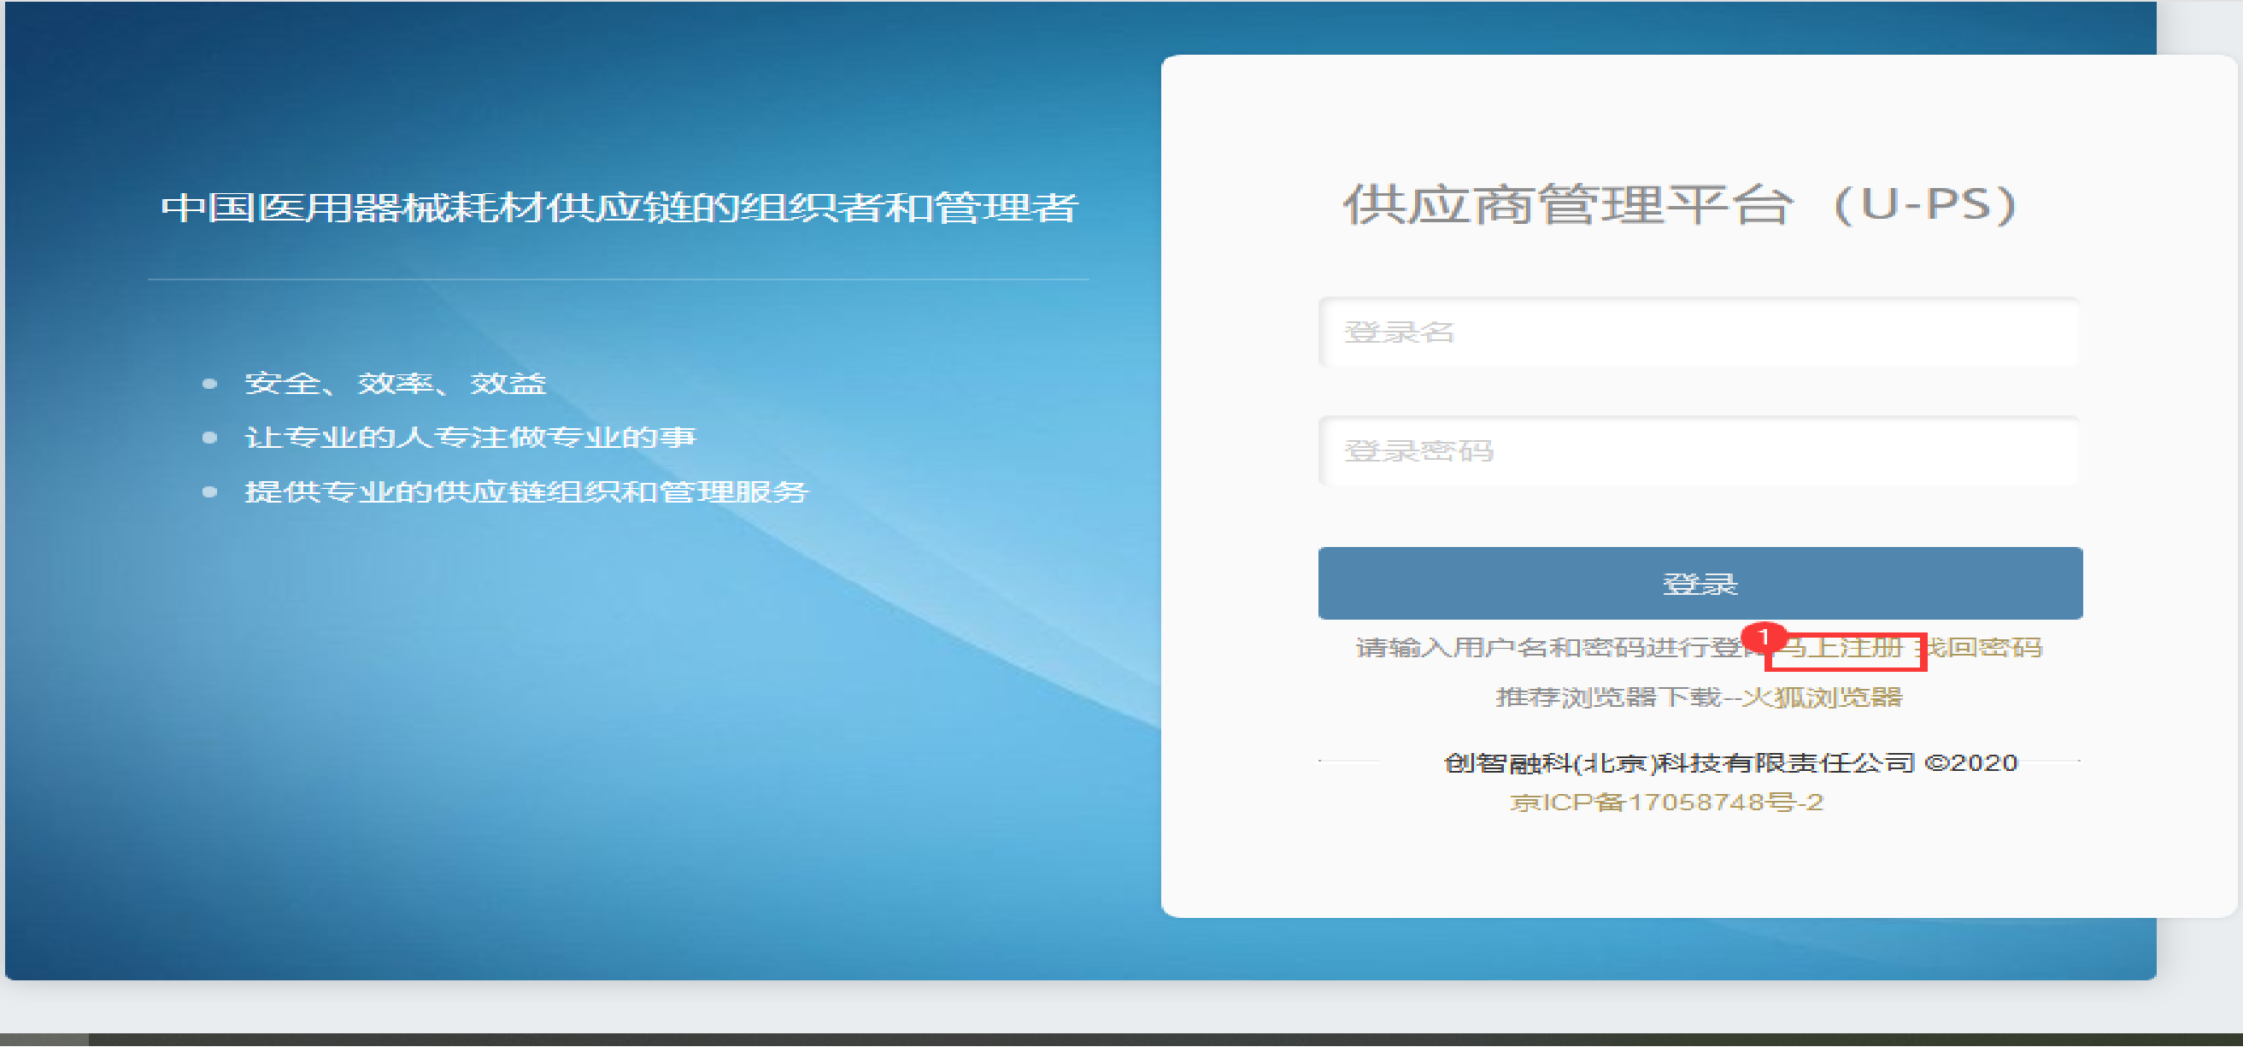Click the 安全、效率、效益 text

click(395, 383)
